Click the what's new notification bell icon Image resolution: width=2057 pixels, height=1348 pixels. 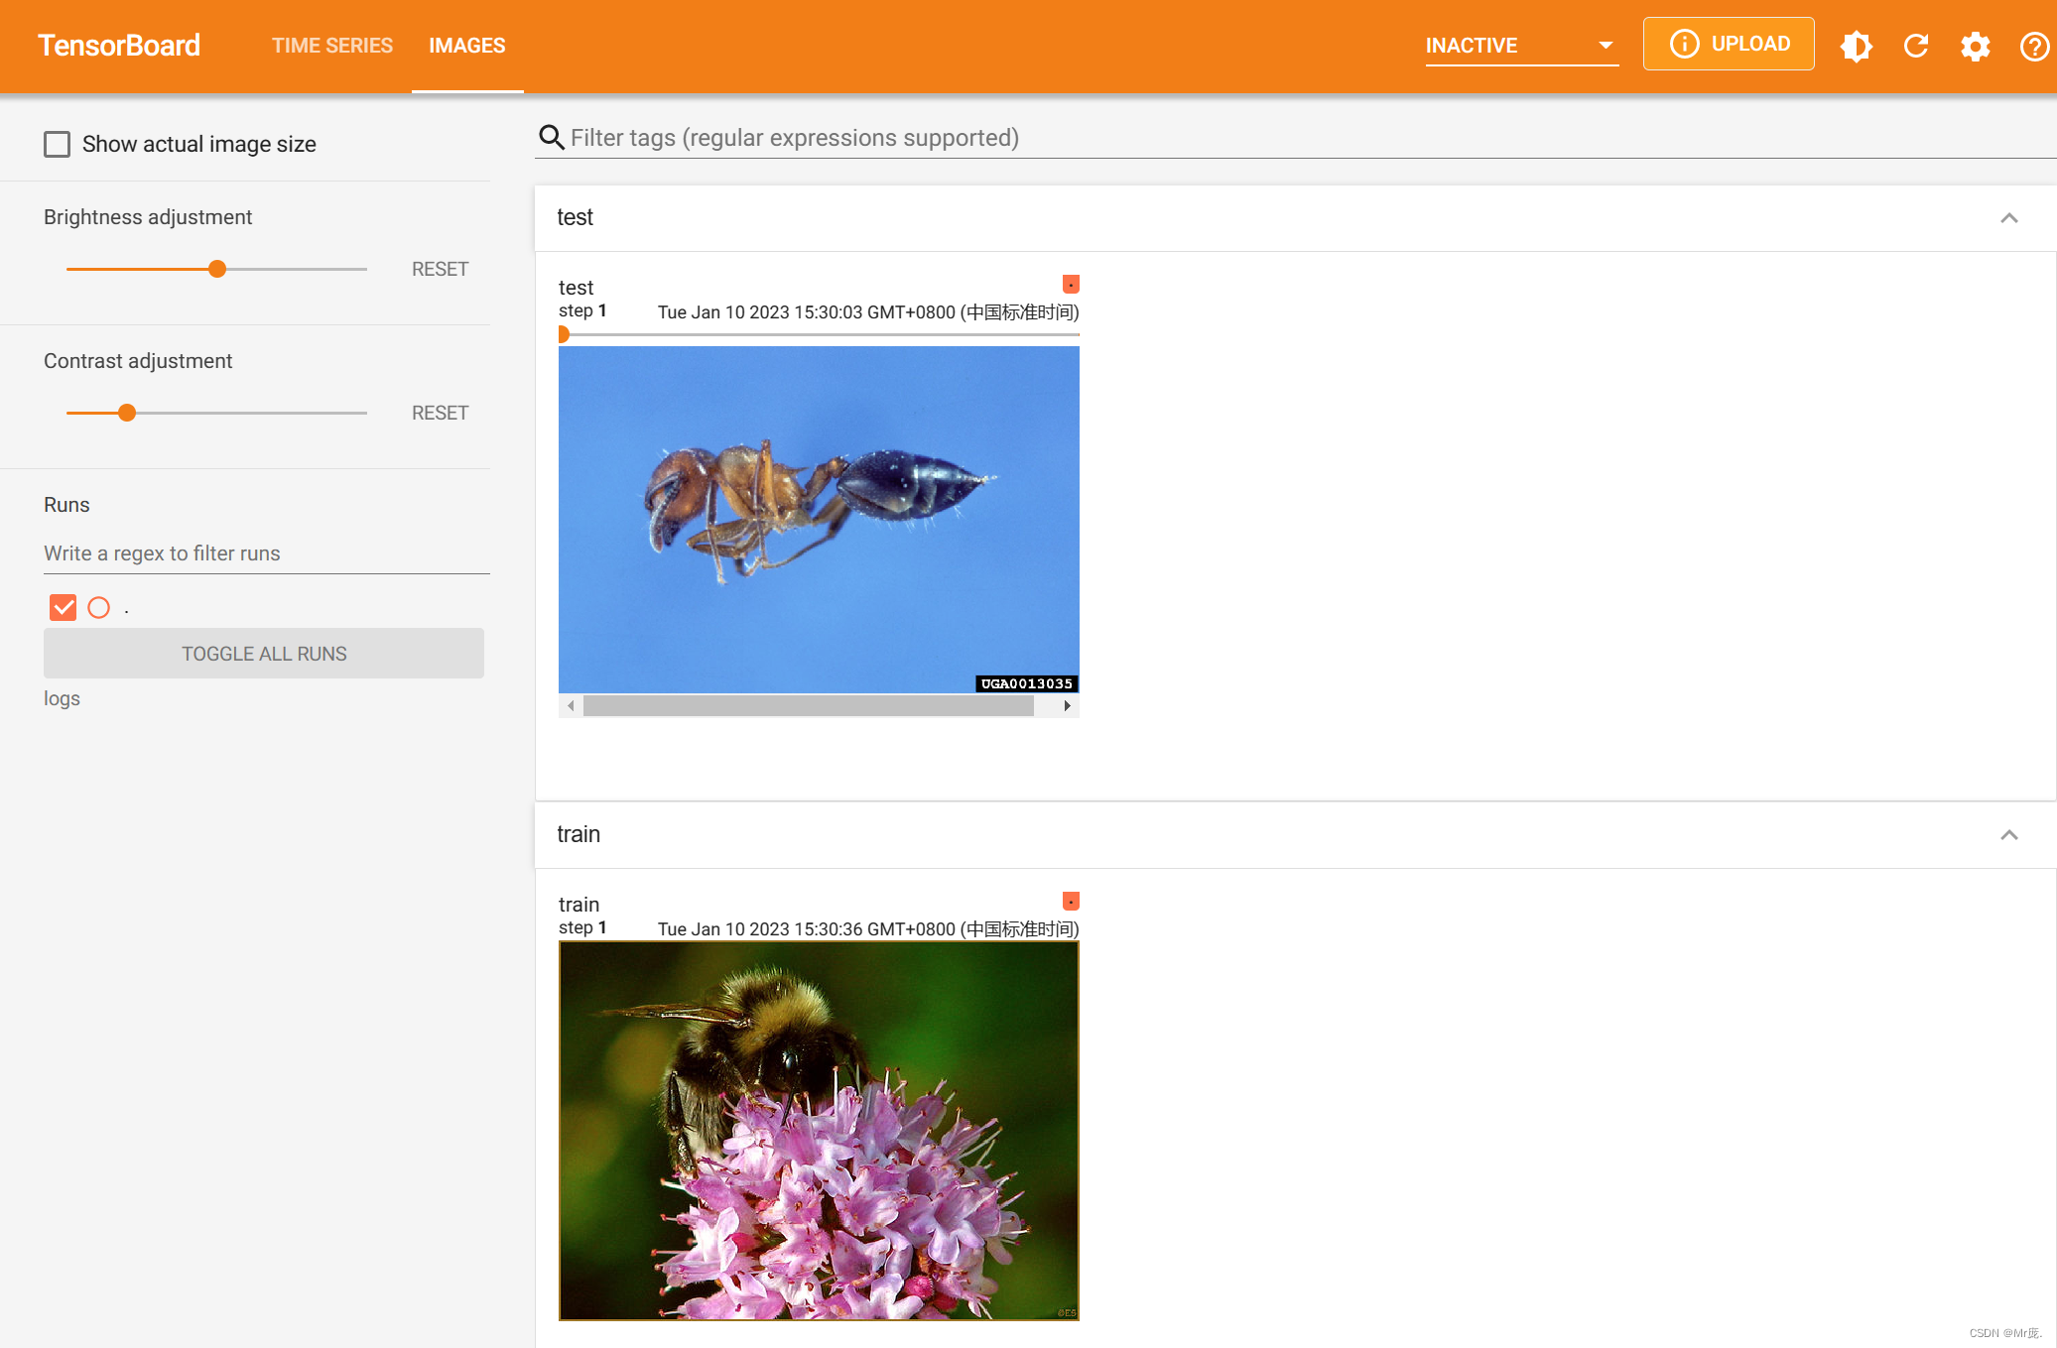tap(1854, 46)
